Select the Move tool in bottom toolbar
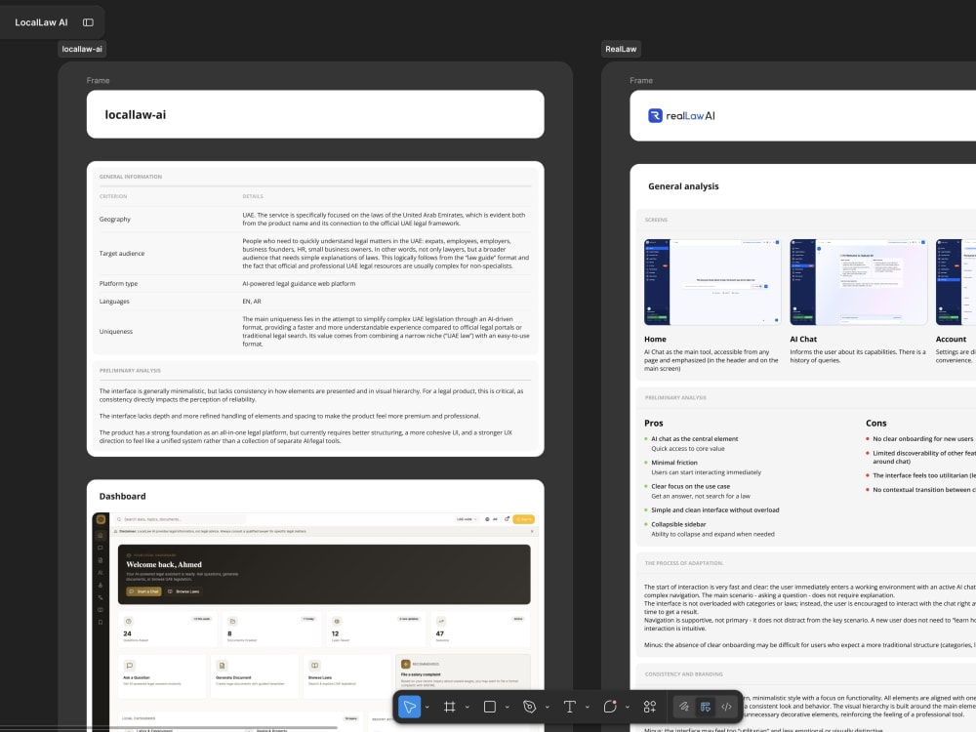Viewport: 976px width, 732px height. click(409, 707)
